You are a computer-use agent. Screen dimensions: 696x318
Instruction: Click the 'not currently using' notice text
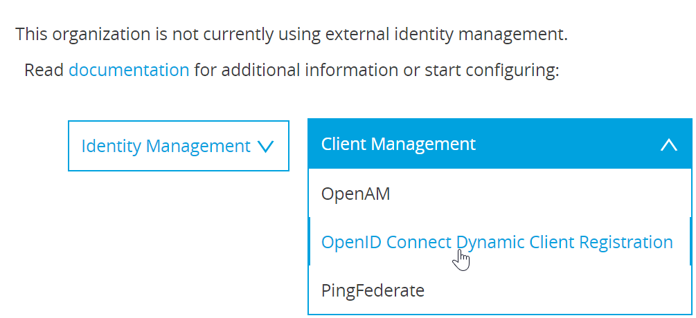click(x=292, y=34)
